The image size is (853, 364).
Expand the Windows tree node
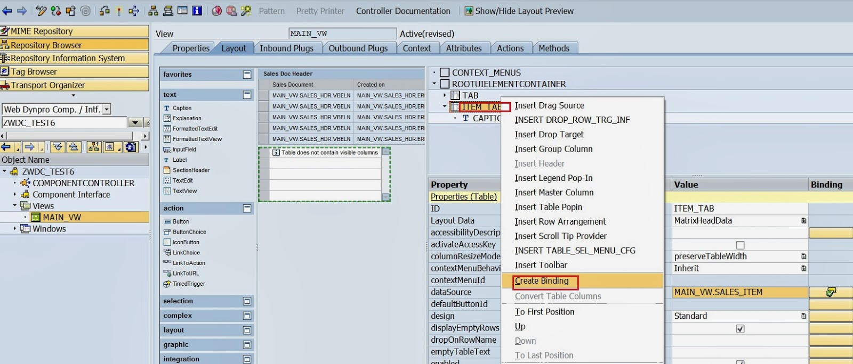tap(15, 229)
